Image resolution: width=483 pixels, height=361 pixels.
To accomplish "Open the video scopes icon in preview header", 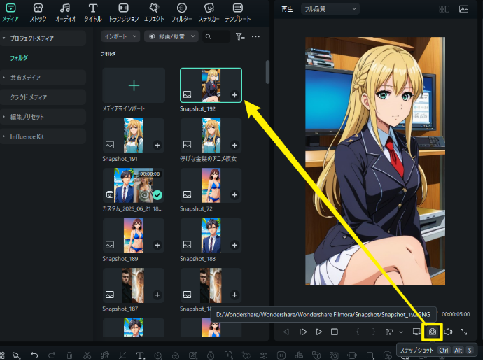I will (463, 9).
